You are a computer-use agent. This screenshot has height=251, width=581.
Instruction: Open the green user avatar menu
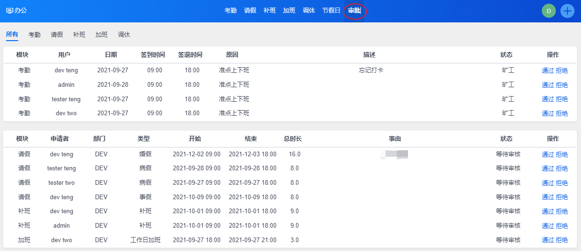click(x=549, y=11)
